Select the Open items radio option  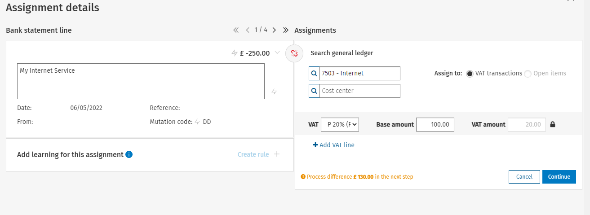point(528,74)
